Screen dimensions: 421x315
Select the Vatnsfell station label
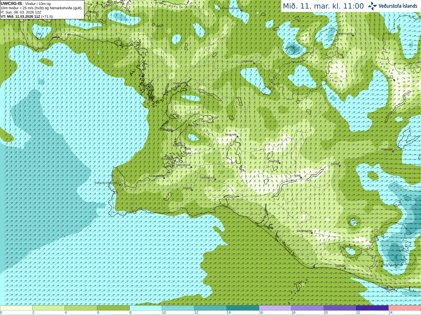[x=387, y=149]
